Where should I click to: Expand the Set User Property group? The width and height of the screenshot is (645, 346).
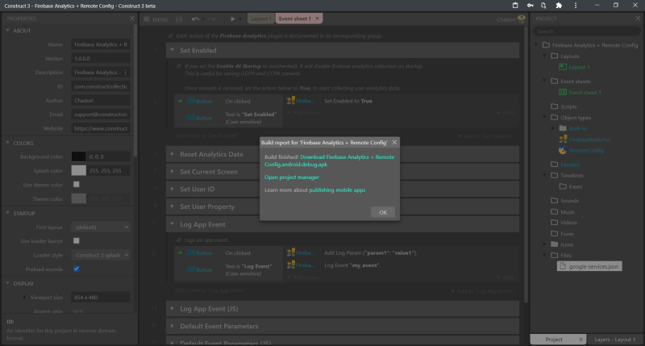(x=173, y=206)
